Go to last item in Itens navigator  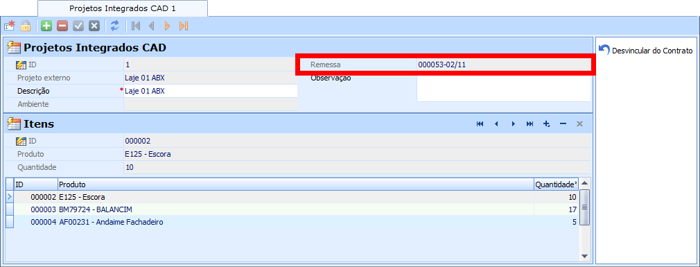click(530, 123)
